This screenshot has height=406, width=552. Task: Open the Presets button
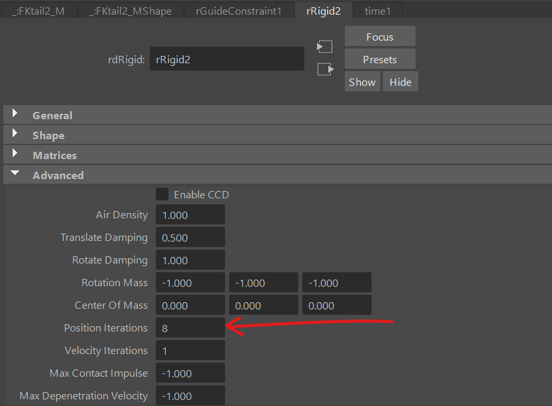click(x=380, y=59)
